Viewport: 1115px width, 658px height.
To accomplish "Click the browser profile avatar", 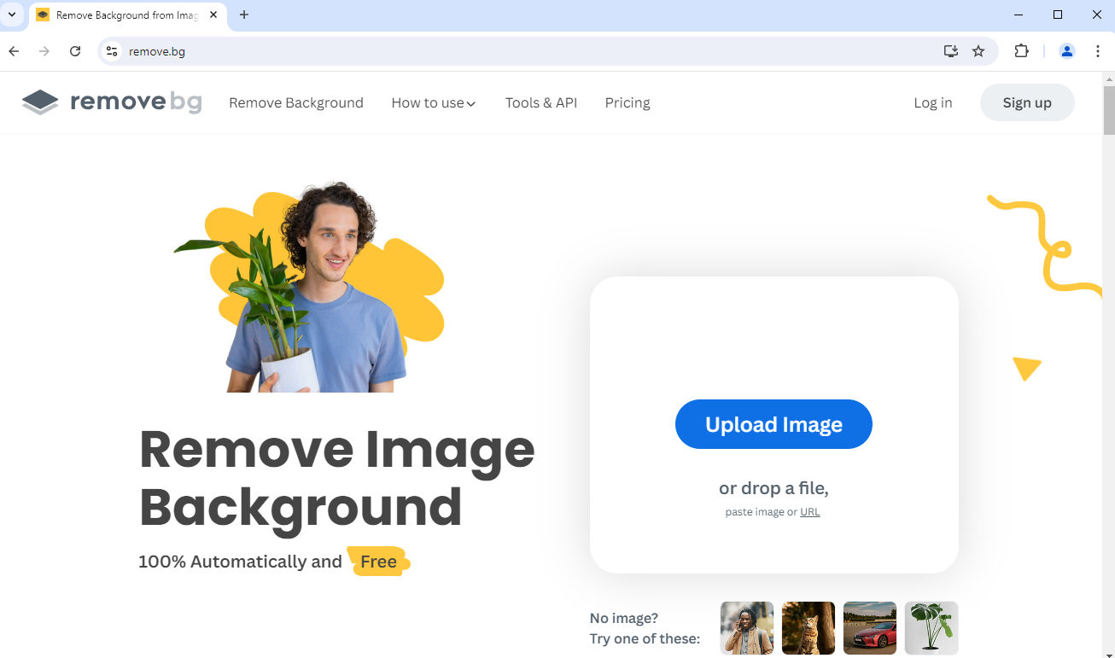I will 1066,51.
